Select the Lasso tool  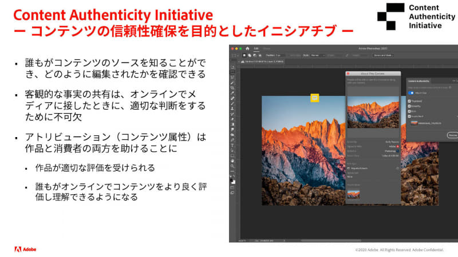click(x=232, y=77)
